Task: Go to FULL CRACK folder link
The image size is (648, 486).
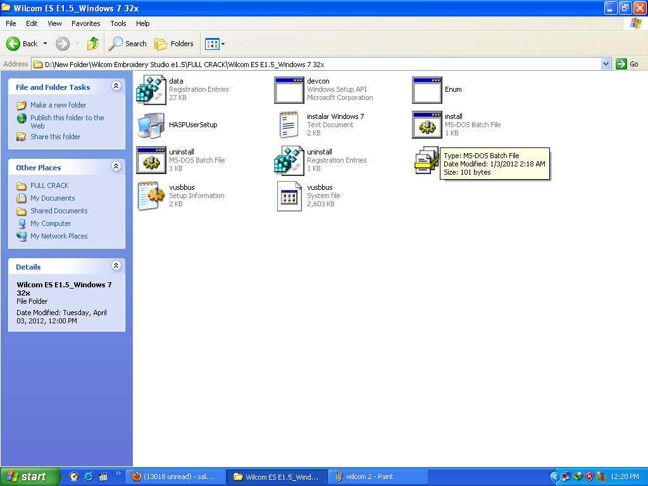Action: pos(49,185)
